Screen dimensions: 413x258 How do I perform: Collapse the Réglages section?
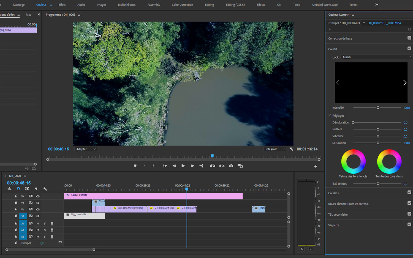330,116
